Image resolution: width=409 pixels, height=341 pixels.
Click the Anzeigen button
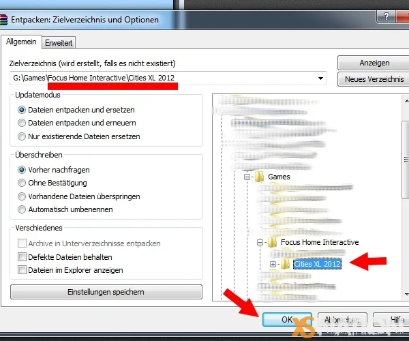click(x=374, y=63)
